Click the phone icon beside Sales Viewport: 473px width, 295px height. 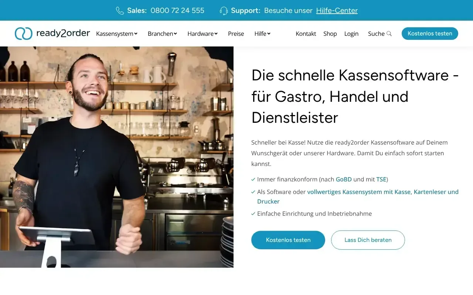pos(120,11)
